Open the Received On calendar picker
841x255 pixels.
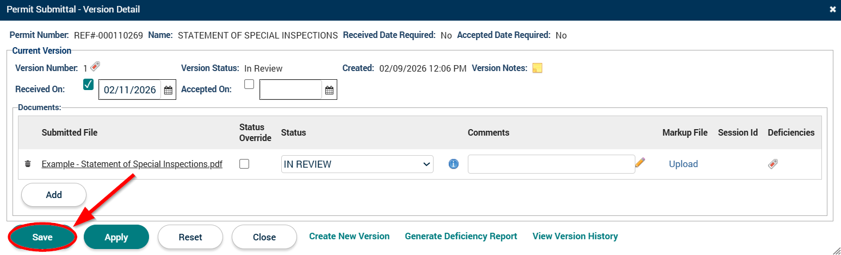168,90
